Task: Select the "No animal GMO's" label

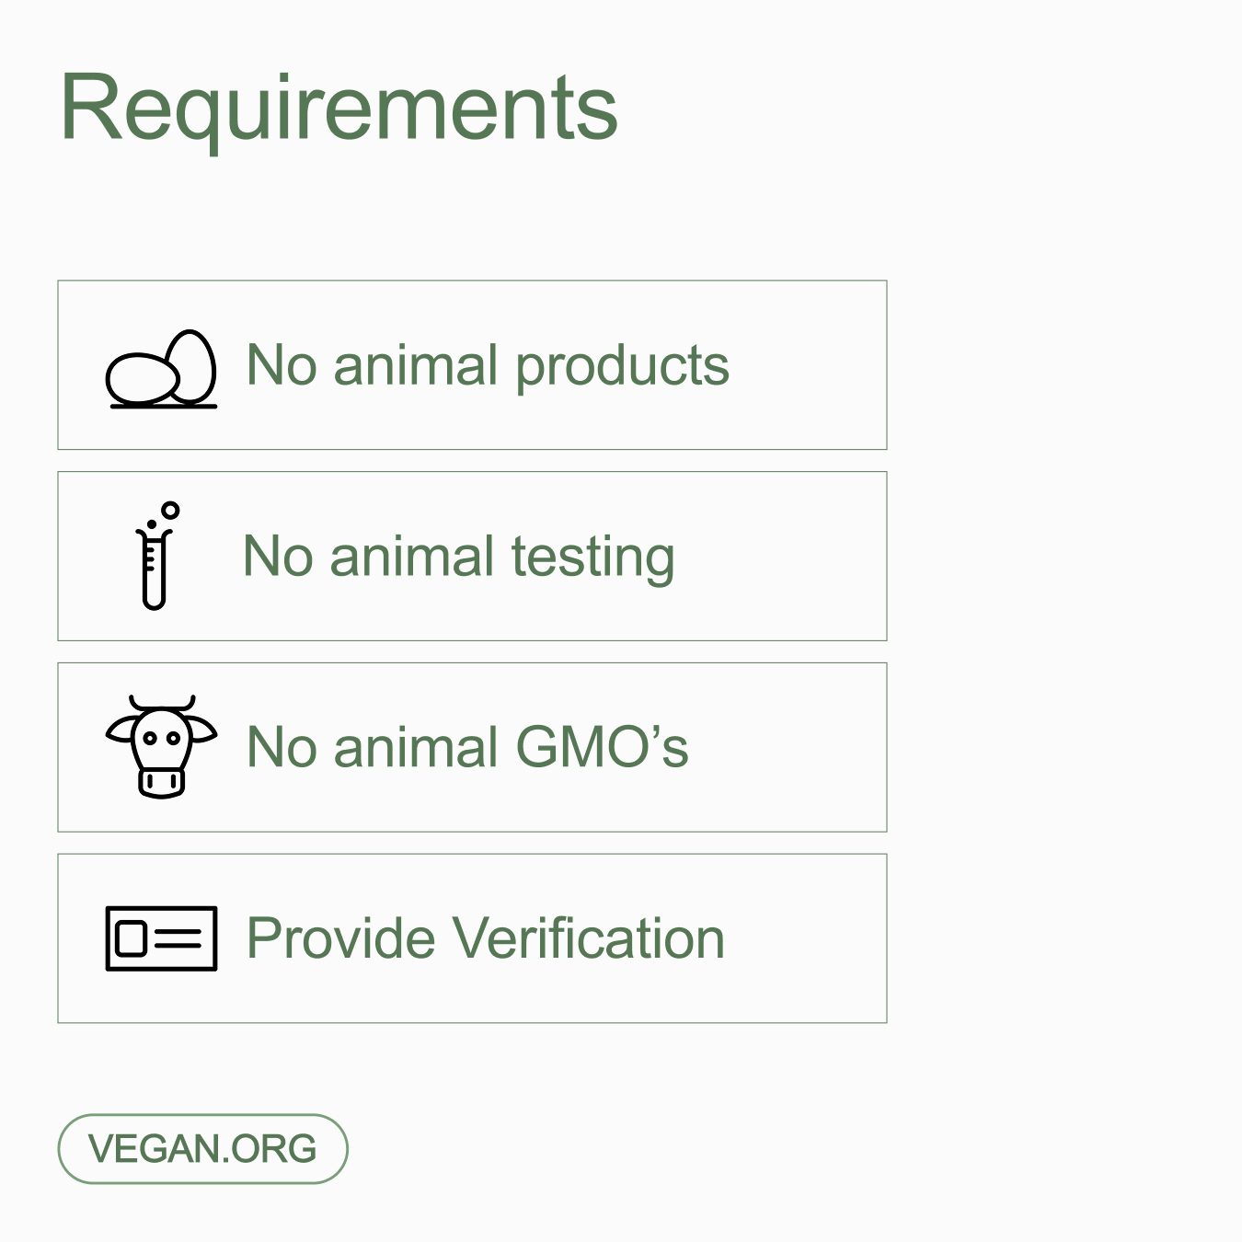Action: coord(467,747)
